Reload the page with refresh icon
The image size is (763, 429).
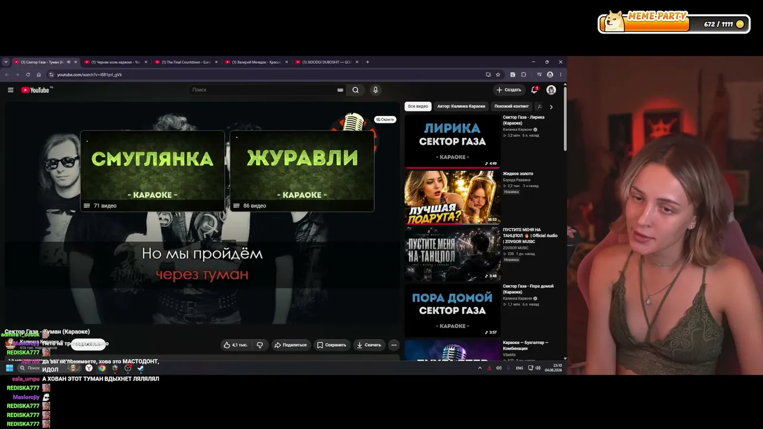point(28,74)
